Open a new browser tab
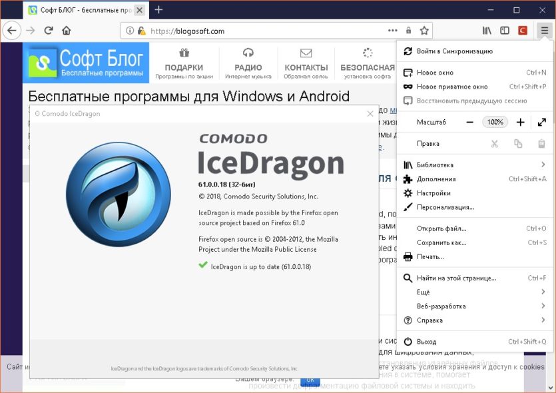The image size is (556, 393). coord(158,10)
